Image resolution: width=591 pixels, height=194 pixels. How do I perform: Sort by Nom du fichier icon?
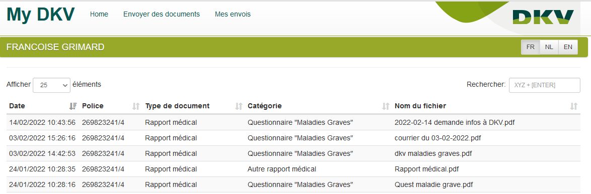pyautogui.click(x=574, y=106)
